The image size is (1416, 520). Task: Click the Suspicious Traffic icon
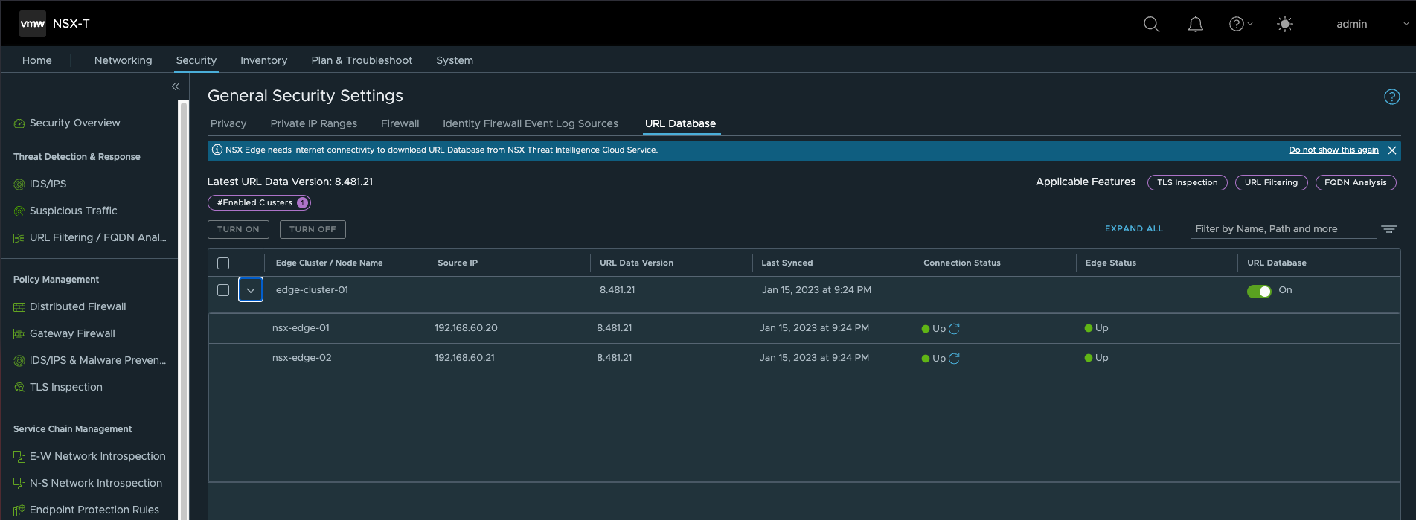point(19,211)
